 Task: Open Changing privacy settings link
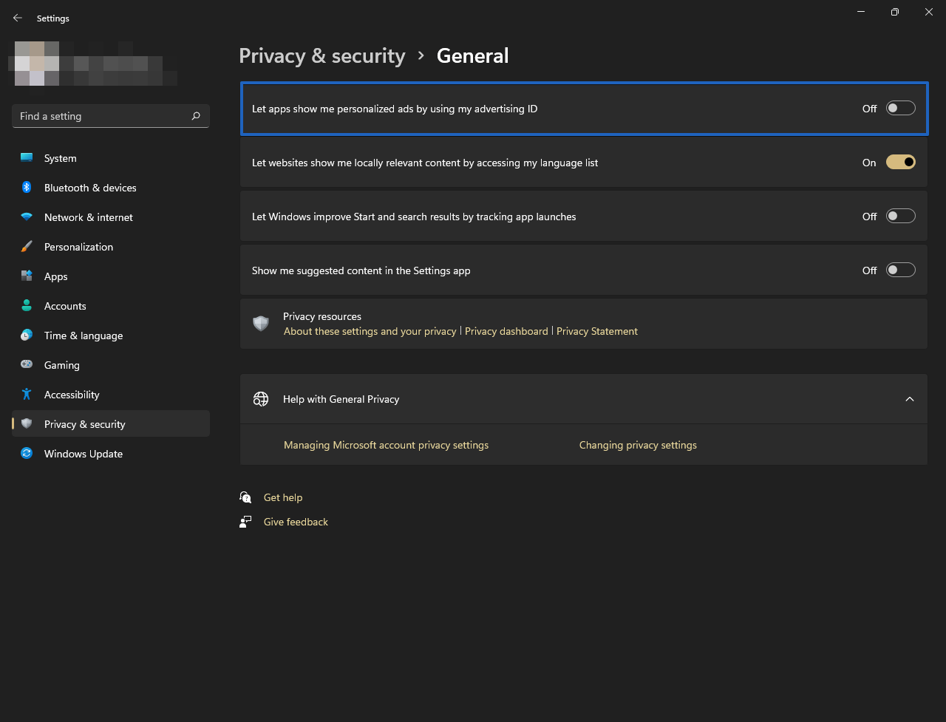pos(638,445)
